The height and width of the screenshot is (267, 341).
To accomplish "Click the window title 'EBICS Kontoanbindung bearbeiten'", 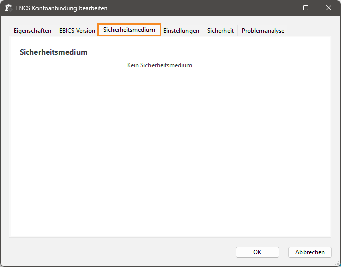I will [x=61, y=8].
